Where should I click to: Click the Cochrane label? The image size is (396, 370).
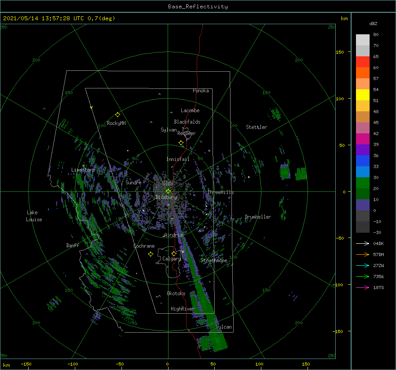pyautogui.click(x=144, y=246)
